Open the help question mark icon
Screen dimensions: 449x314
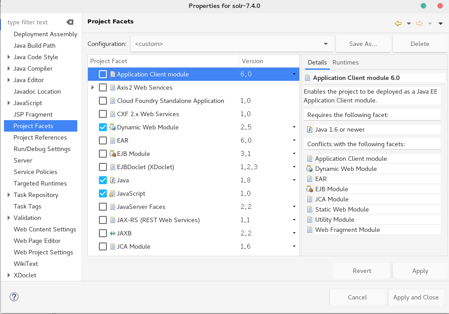14,297
